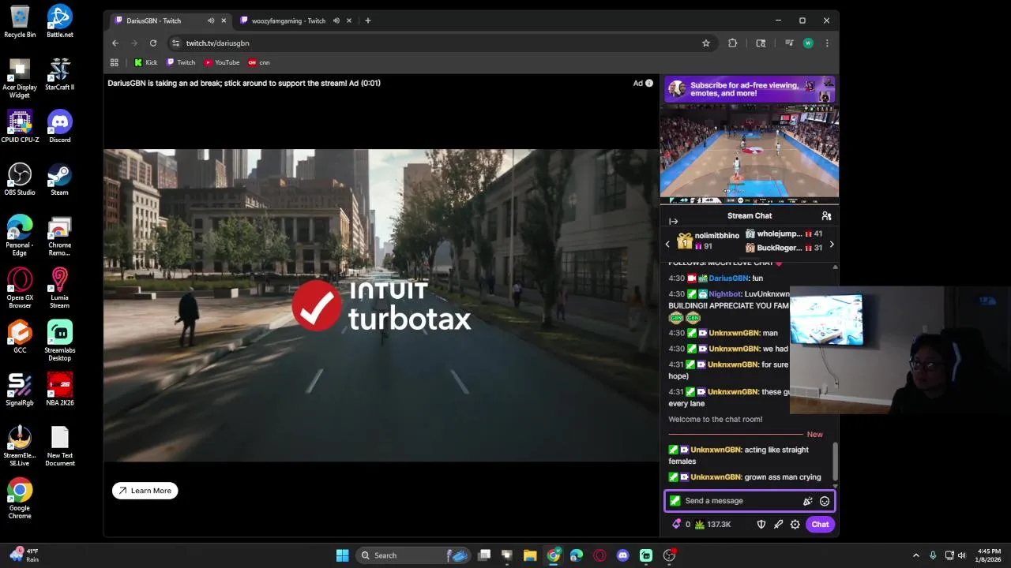Reload the Twitch page
Viewport: 1011px width, 568px height.
pos(153,43)
